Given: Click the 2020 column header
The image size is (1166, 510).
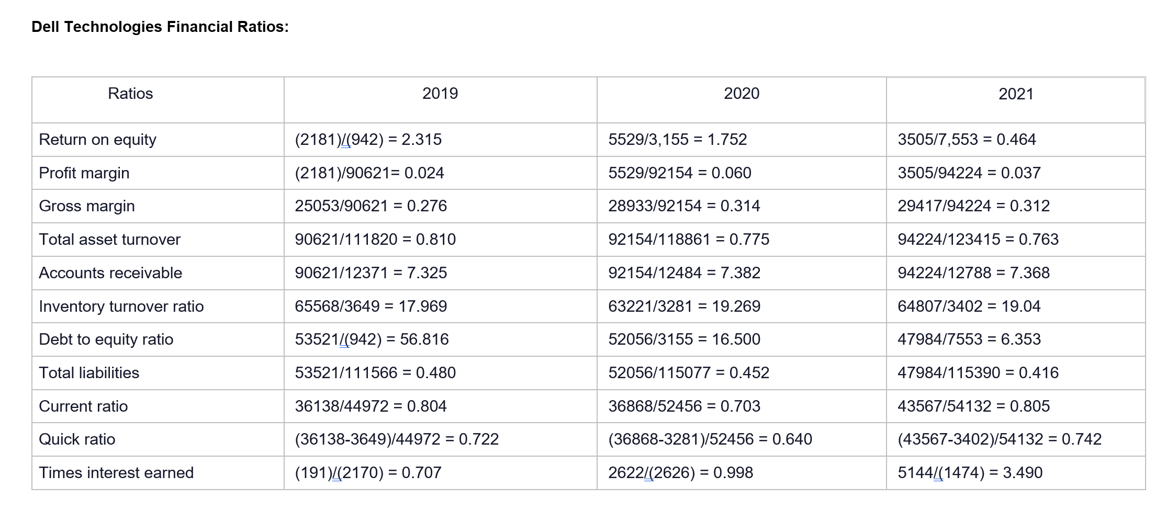Looking at the screenshot, I should [742, 94].
